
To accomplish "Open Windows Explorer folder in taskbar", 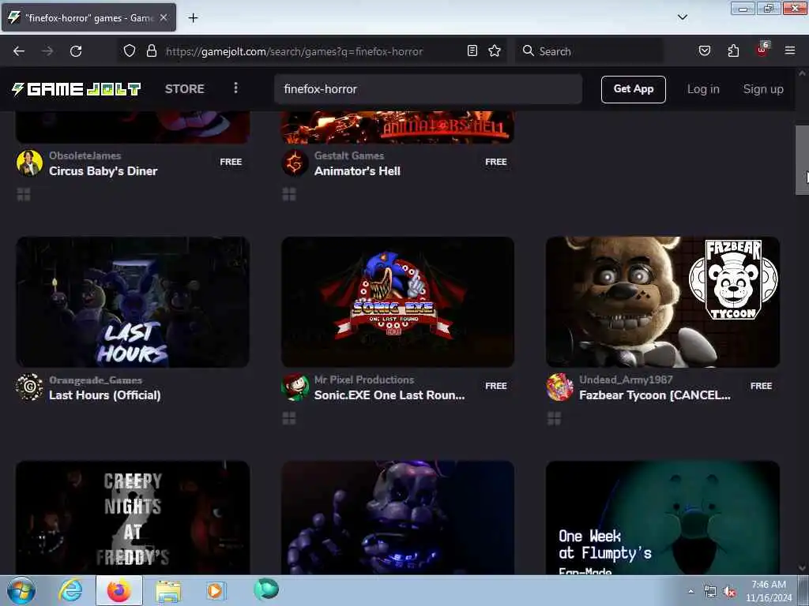I will [168, 591].
